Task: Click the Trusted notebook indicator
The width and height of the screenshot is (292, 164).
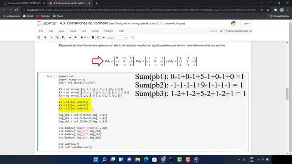Action: 213,31
